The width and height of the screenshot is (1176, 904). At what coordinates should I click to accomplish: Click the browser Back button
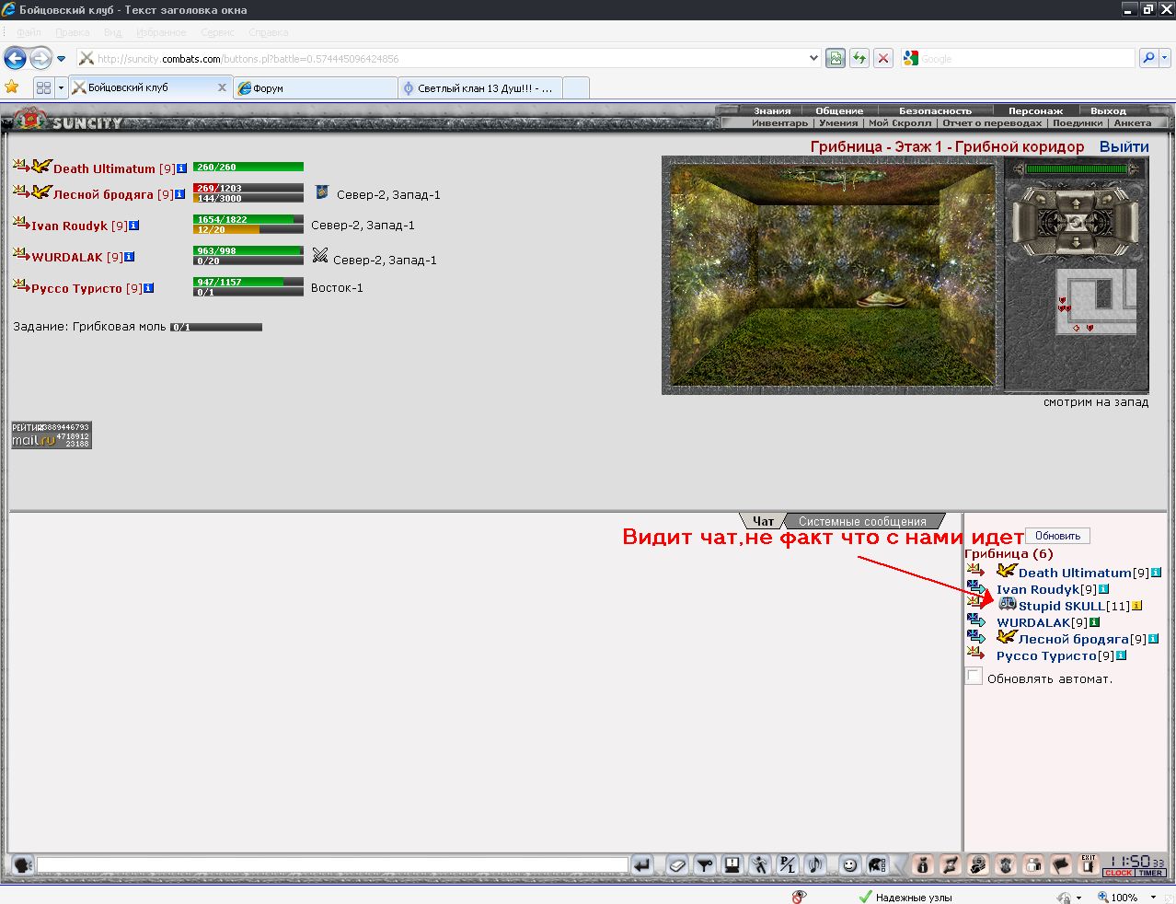tap(15, 58)
